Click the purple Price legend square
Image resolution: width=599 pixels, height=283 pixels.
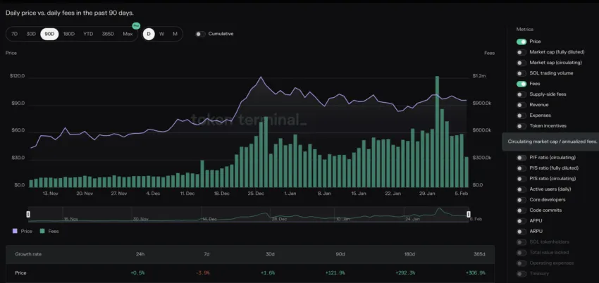[15, 231]
